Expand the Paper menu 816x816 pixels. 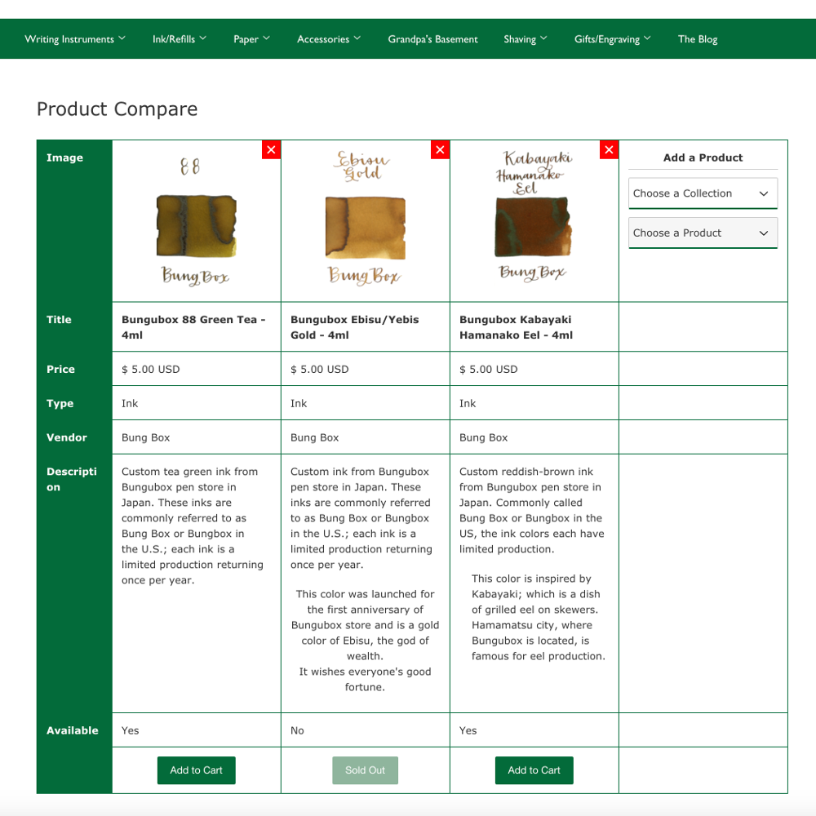[x=252, y=39]
